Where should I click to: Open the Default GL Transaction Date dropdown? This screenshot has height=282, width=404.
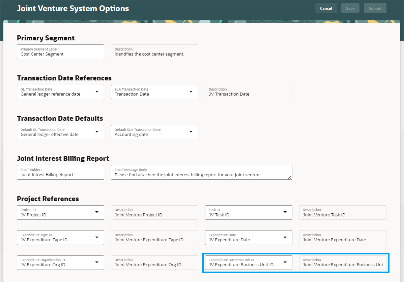[x=97, y=132]
